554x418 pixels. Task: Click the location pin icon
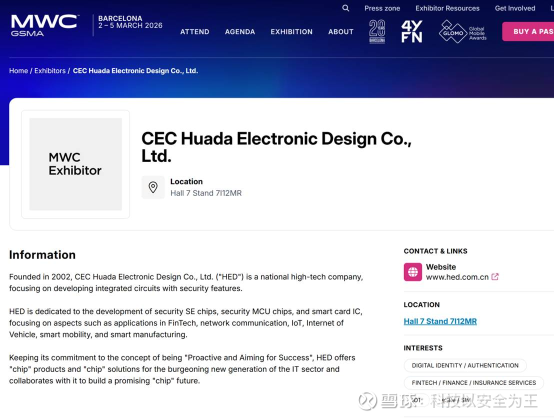(x=153, y=187)
